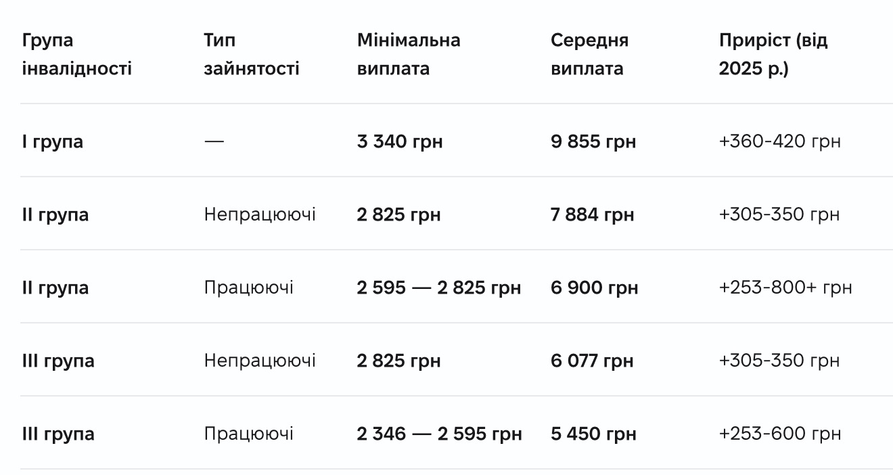Click the 9 855 грн average payment
The height and width of the screenshot is (475, 893).
[x=593, y=142]
